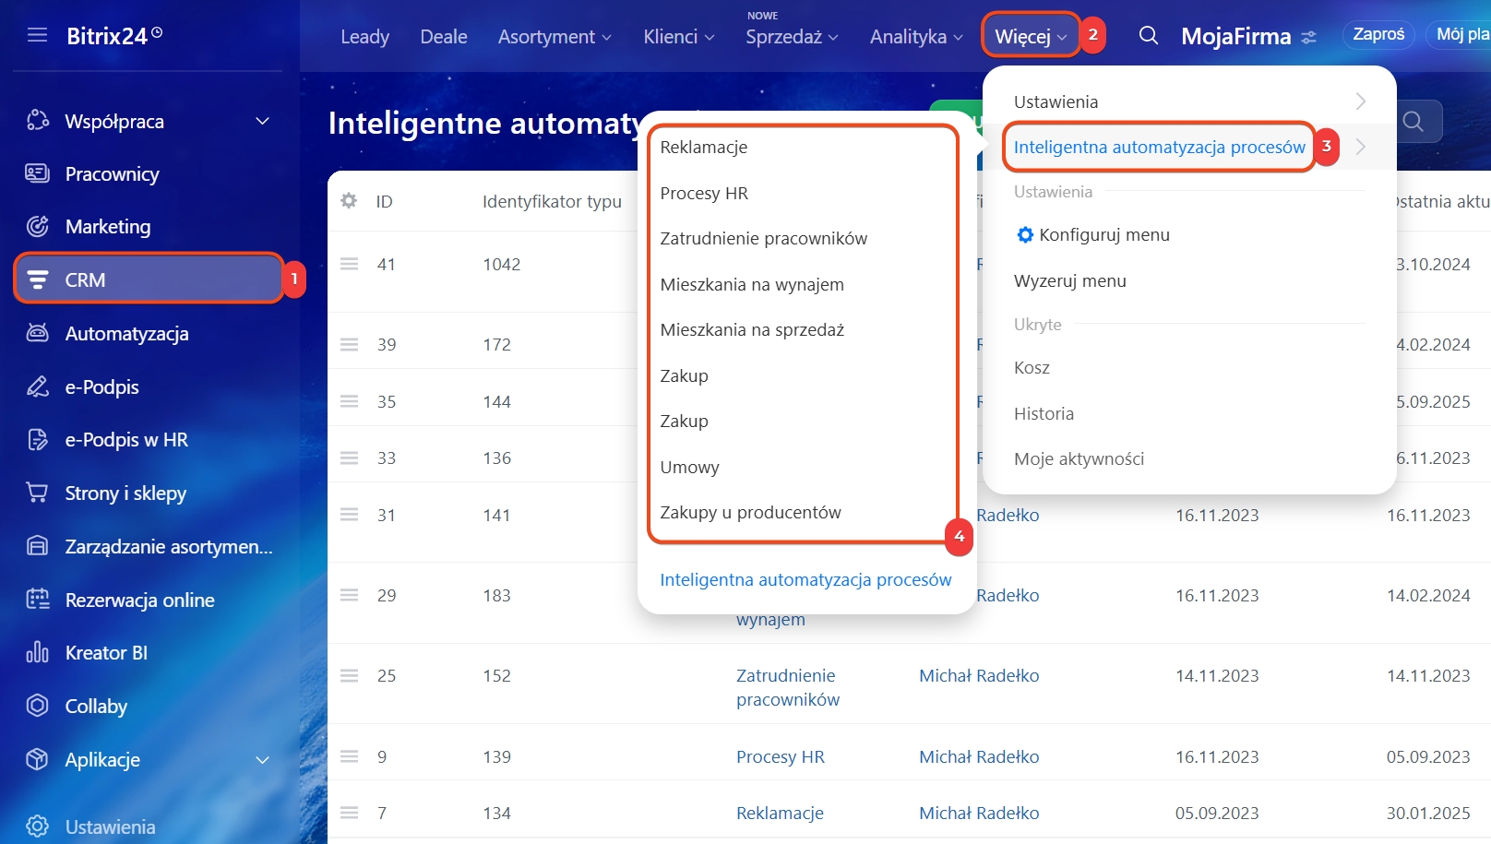This screenshot has width=1491, height=844.
Task: Open Kreator BI chart icon
Action: coord(37,652)
